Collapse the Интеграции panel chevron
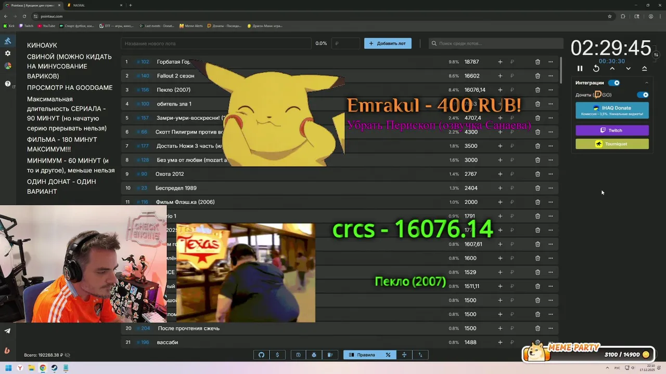 [x=647, y=83]
